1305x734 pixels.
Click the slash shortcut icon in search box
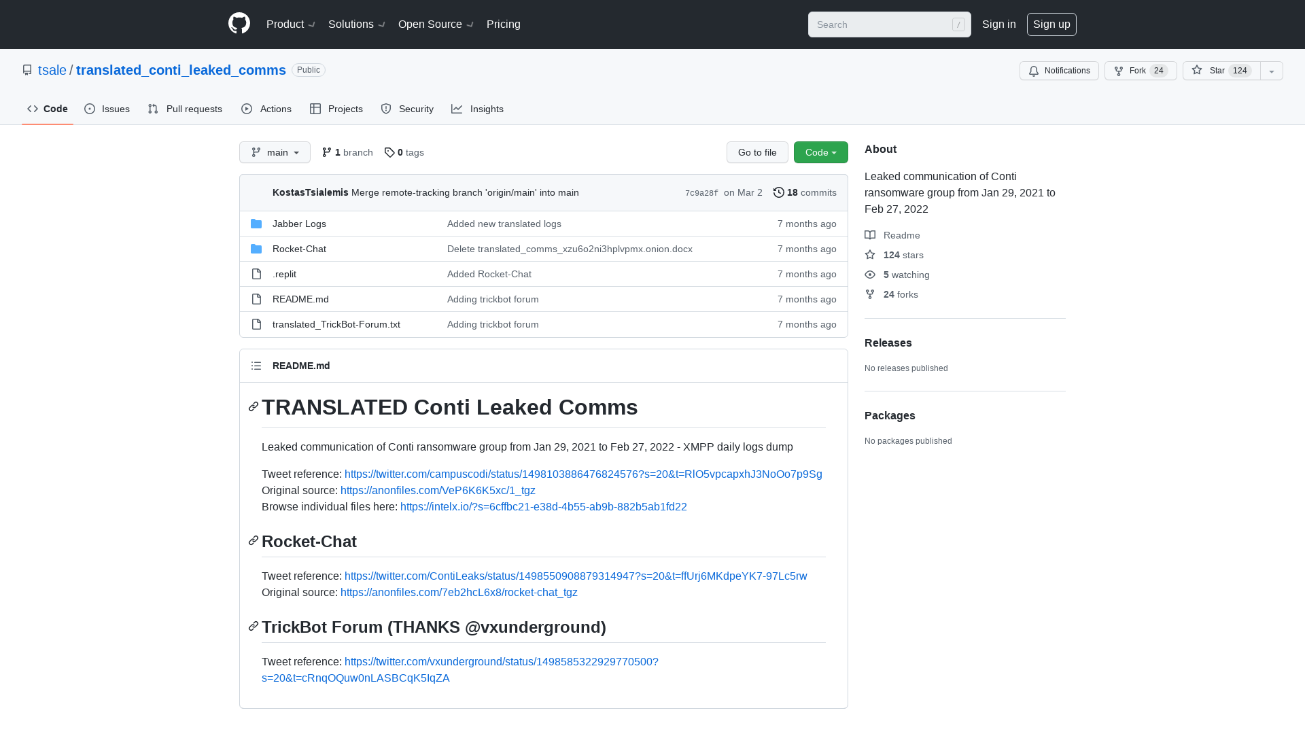[x=958, y=24]
